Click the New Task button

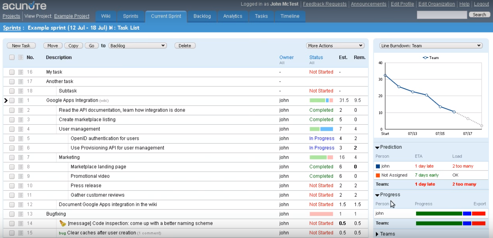coord(21,46)
